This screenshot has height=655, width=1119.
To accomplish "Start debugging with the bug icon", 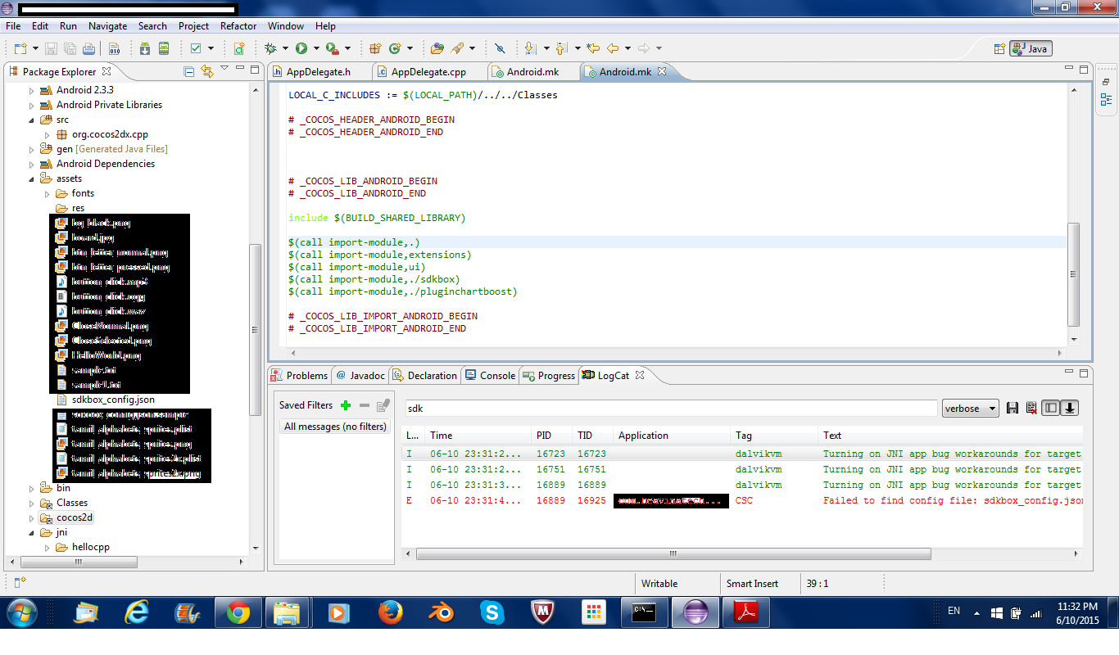I will 271,48.
